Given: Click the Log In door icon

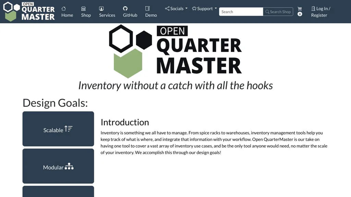Looking at the screenshot, I should [313, 9].
